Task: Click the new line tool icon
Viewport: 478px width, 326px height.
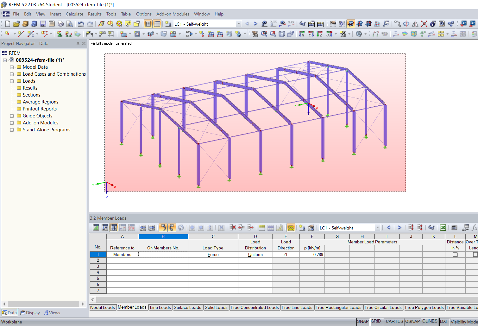Action: coord(21,34)
